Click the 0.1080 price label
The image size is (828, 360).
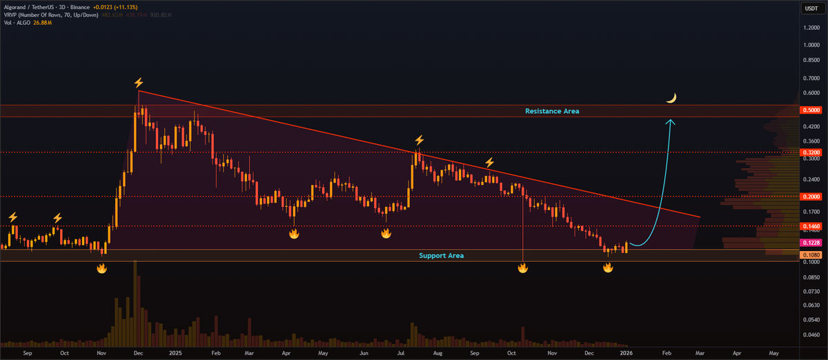[x=810, y=254]
